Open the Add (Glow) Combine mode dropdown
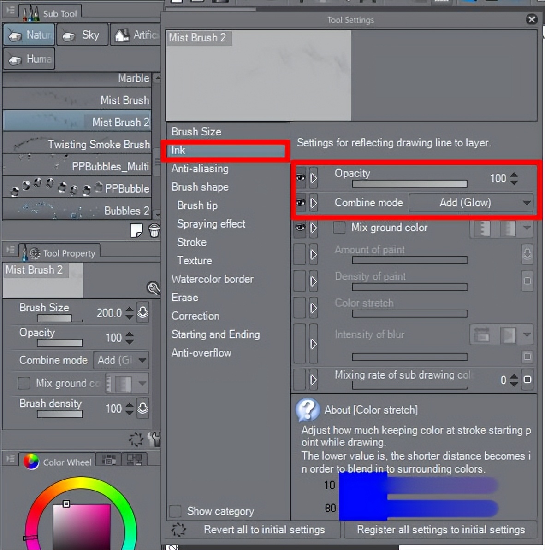 [x=471, y=203]
